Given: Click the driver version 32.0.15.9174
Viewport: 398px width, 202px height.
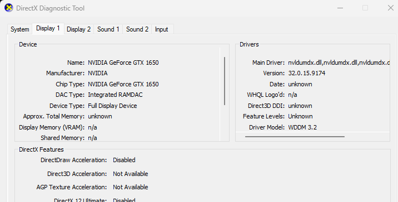Looking at the screenshot, I should click(x=307, y=73).
